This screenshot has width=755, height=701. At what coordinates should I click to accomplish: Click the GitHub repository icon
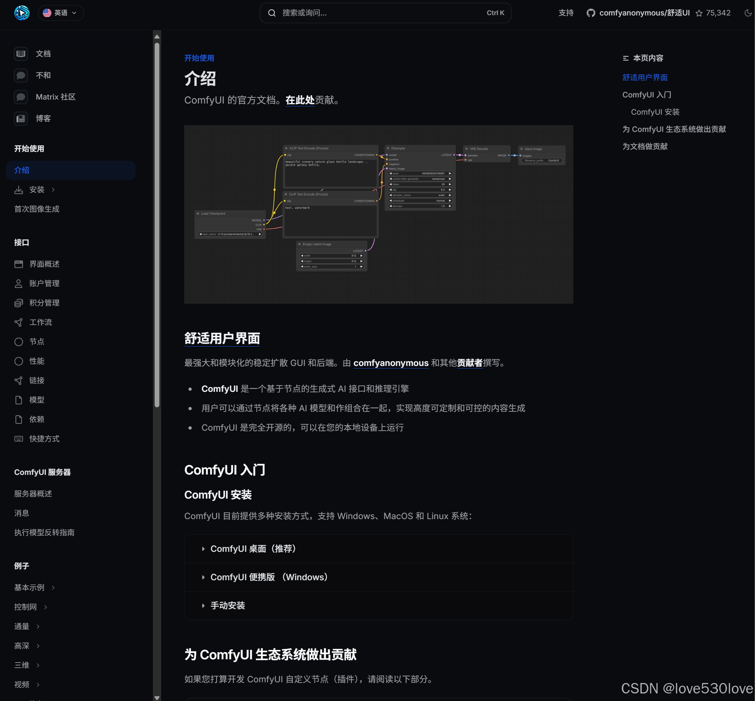(x=591, y=13)
